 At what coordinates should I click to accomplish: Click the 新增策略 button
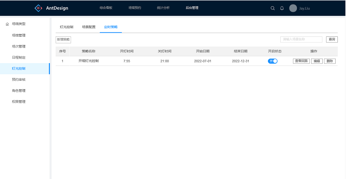coord(63,39)
